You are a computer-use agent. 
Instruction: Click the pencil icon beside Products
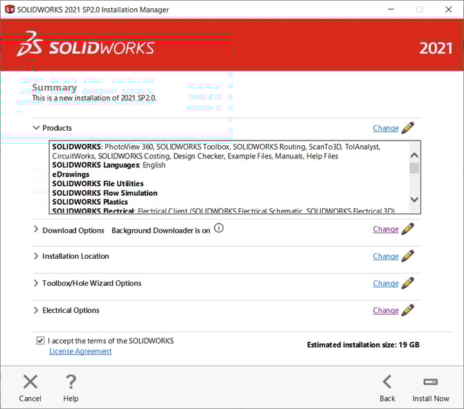pyautogui.click(x=408, y=128)
